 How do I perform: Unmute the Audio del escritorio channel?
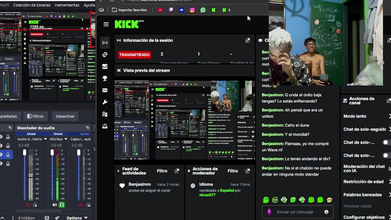click(27, 205)
